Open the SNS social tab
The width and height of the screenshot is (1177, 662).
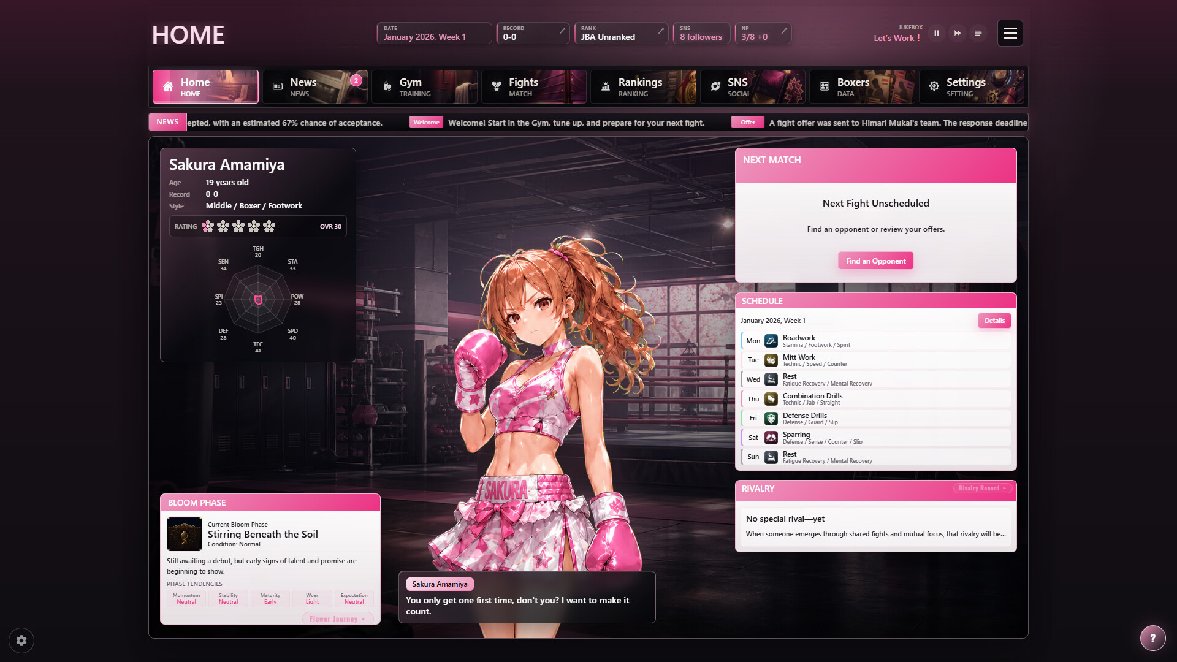click(753, 86)
